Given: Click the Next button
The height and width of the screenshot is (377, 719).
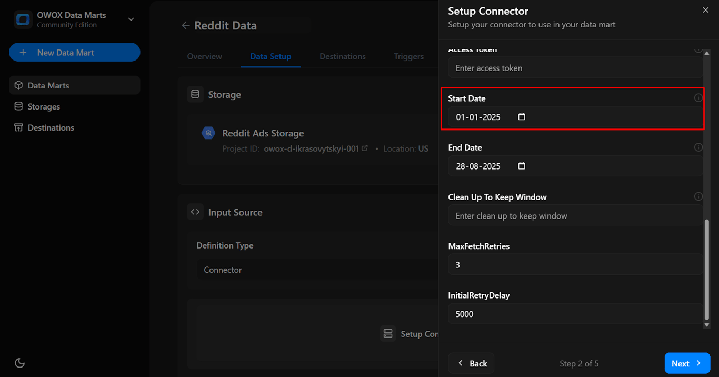Looking at the screenshot, I should point(687,363).
